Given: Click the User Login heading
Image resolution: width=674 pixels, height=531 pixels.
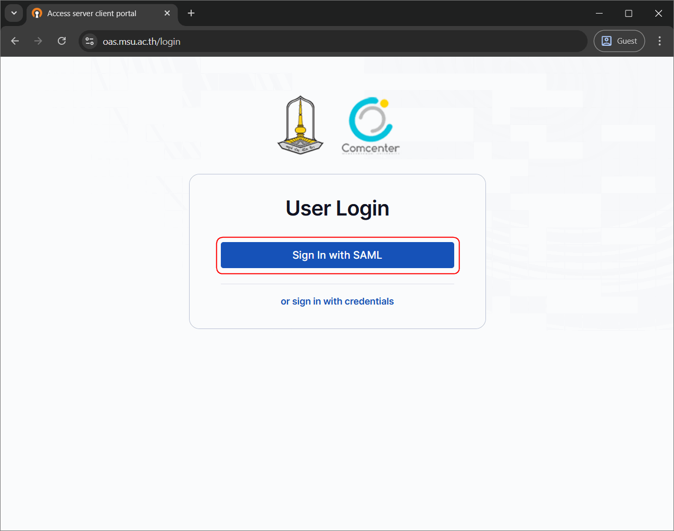Looking at the screenshot, I should tap(337, 208).
